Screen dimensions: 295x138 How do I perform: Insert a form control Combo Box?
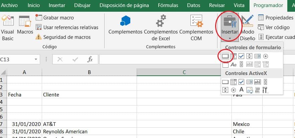pos(234,56)
